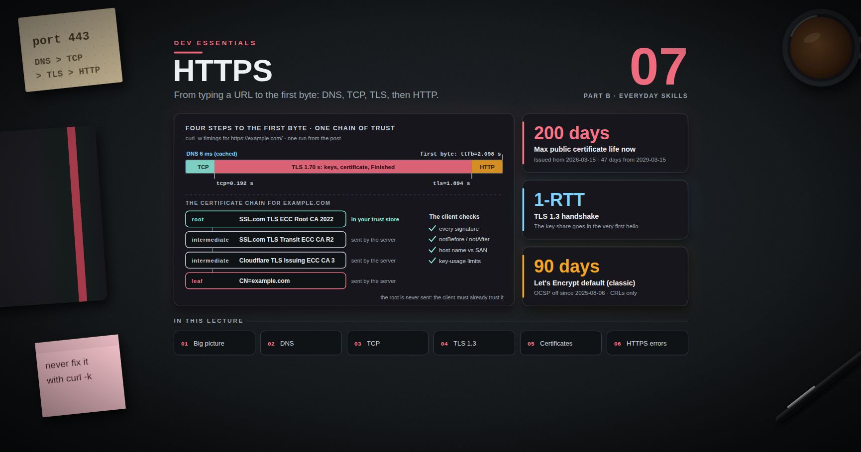Click the teal TCP segment of the timing bar

[x=200, y=167]
